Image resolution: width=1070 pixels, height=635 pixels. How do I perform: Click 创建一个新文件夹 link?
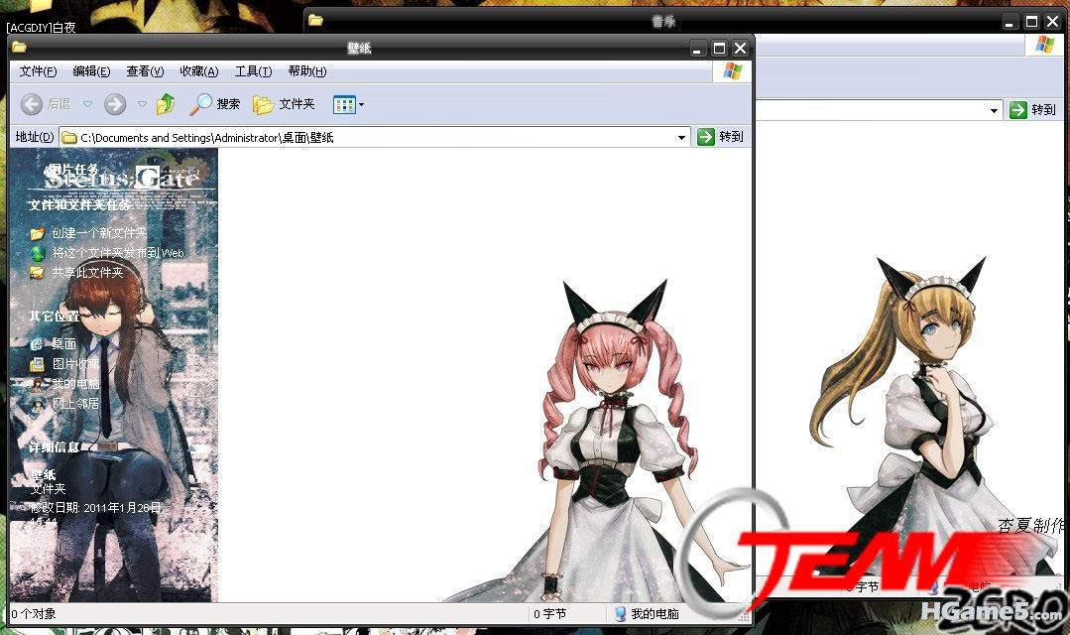point(99,233)
